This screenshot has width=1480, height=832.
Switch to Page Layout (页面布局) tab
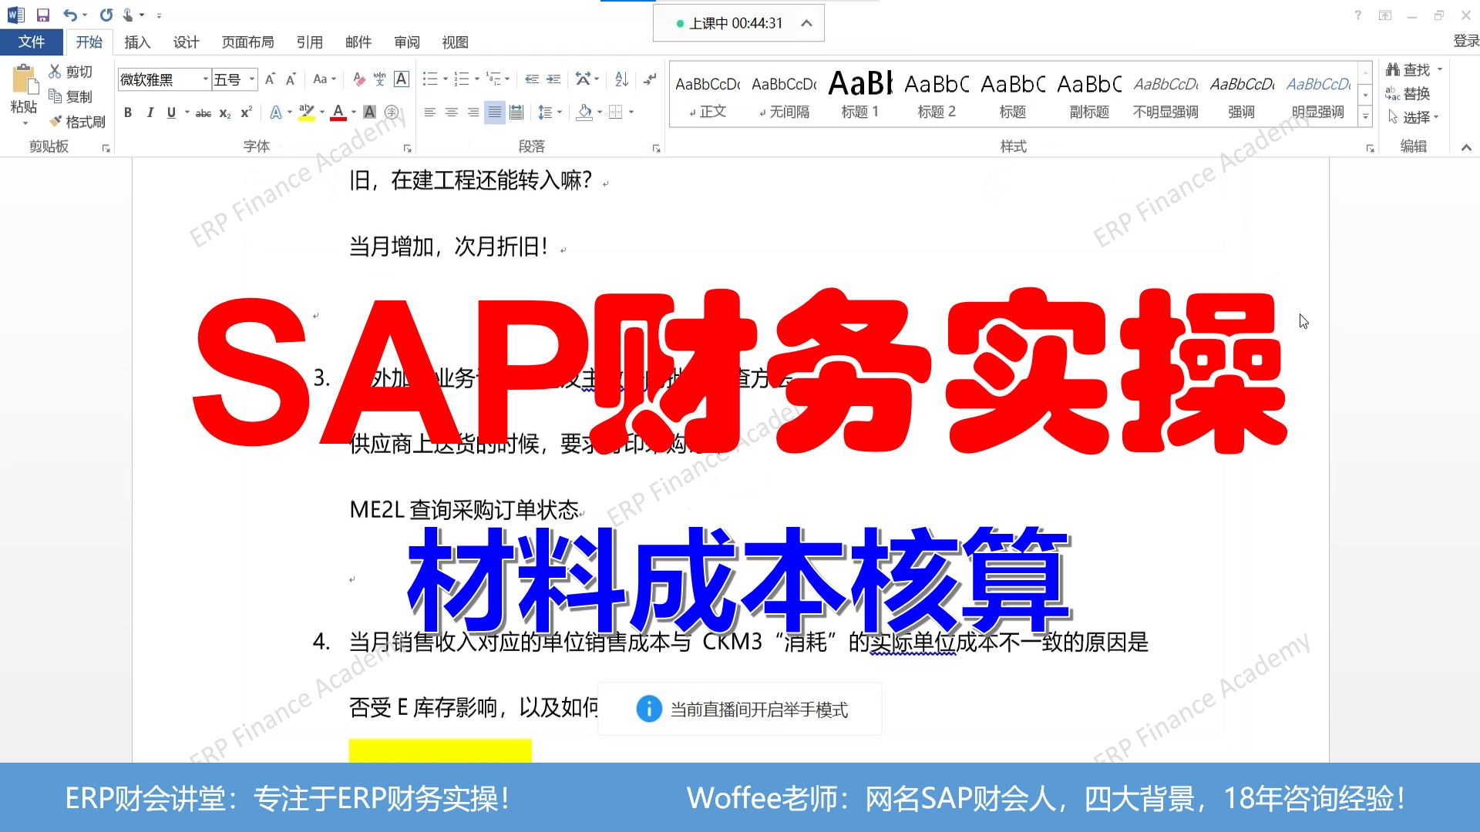[x=247, y=42]
